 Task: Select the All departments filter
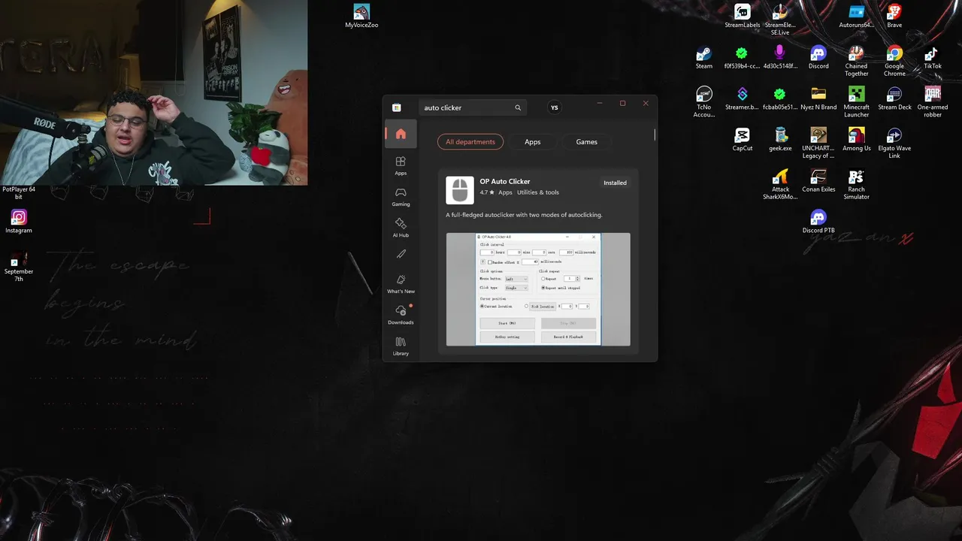coord(470,142)
